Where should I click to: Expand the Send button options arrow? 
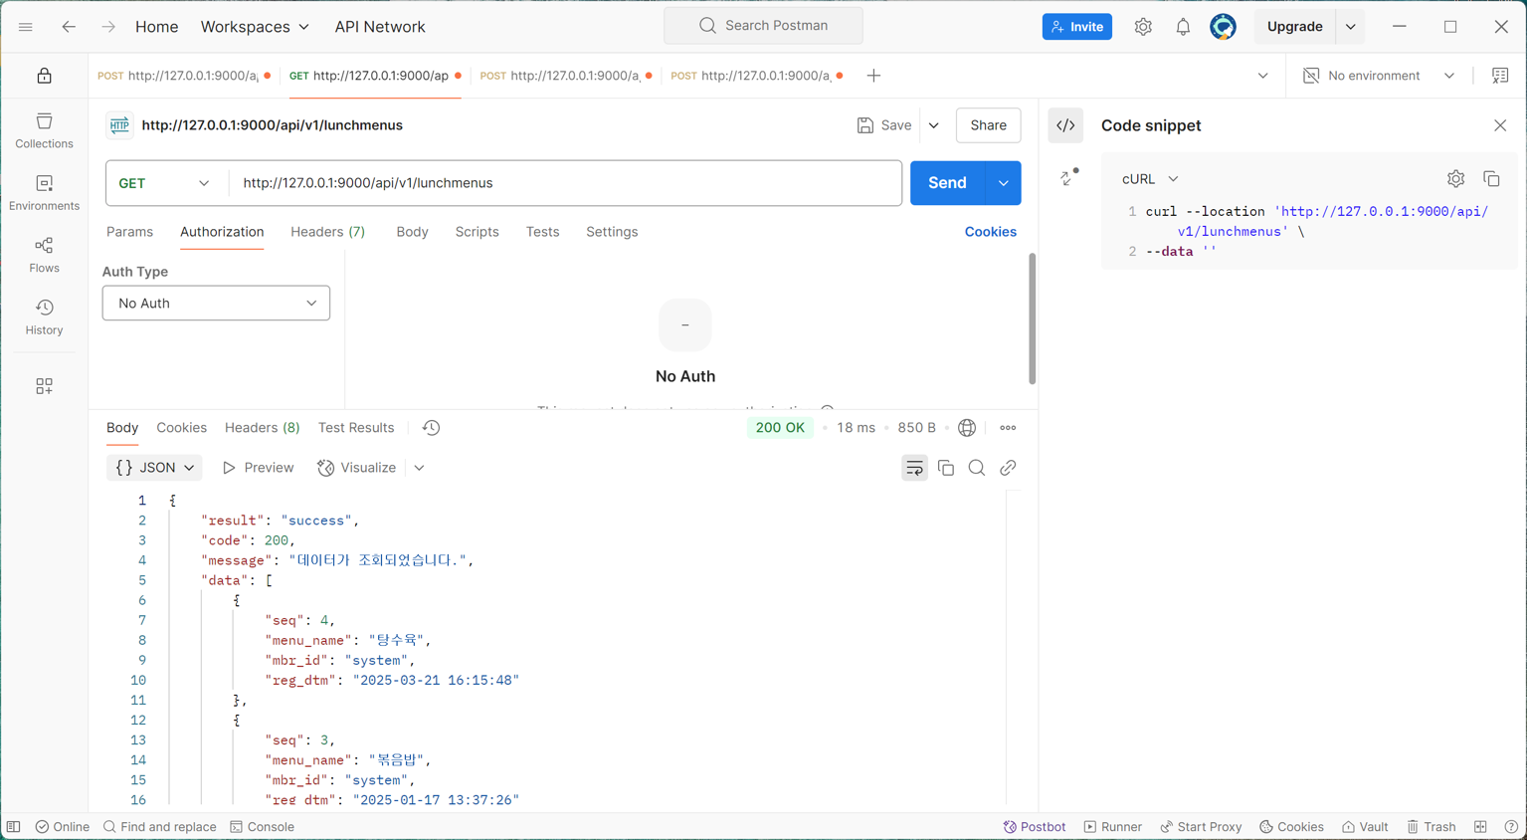click(x=1004, y=183)
